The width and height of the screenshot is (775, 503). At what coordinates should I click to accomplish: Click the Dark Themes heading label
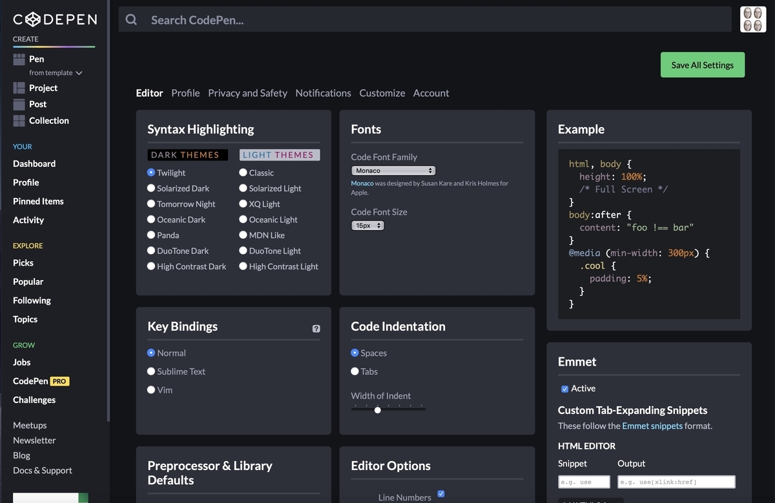pyautogui.click(x=188, y=155)
